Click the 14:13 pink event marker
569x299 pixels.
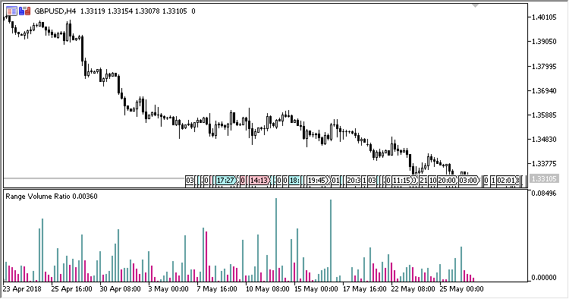coord(259,181)
